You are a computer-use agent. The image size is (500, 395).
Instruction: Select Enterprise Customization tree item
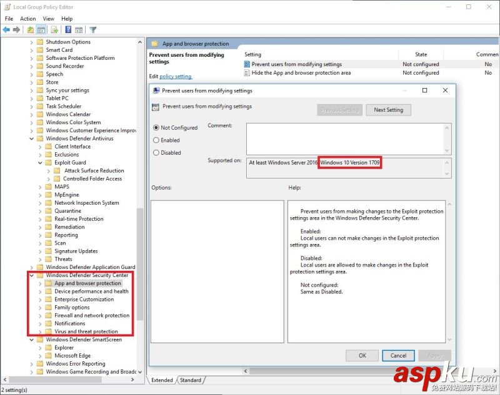click(x=84, y=300)
